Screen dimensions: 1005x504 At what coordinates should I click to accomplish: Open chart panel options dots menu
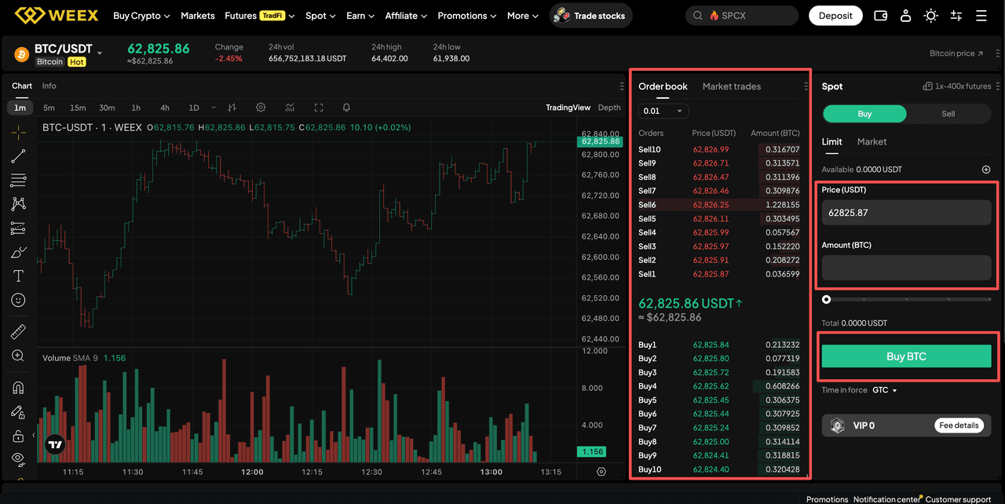[622, 86]
